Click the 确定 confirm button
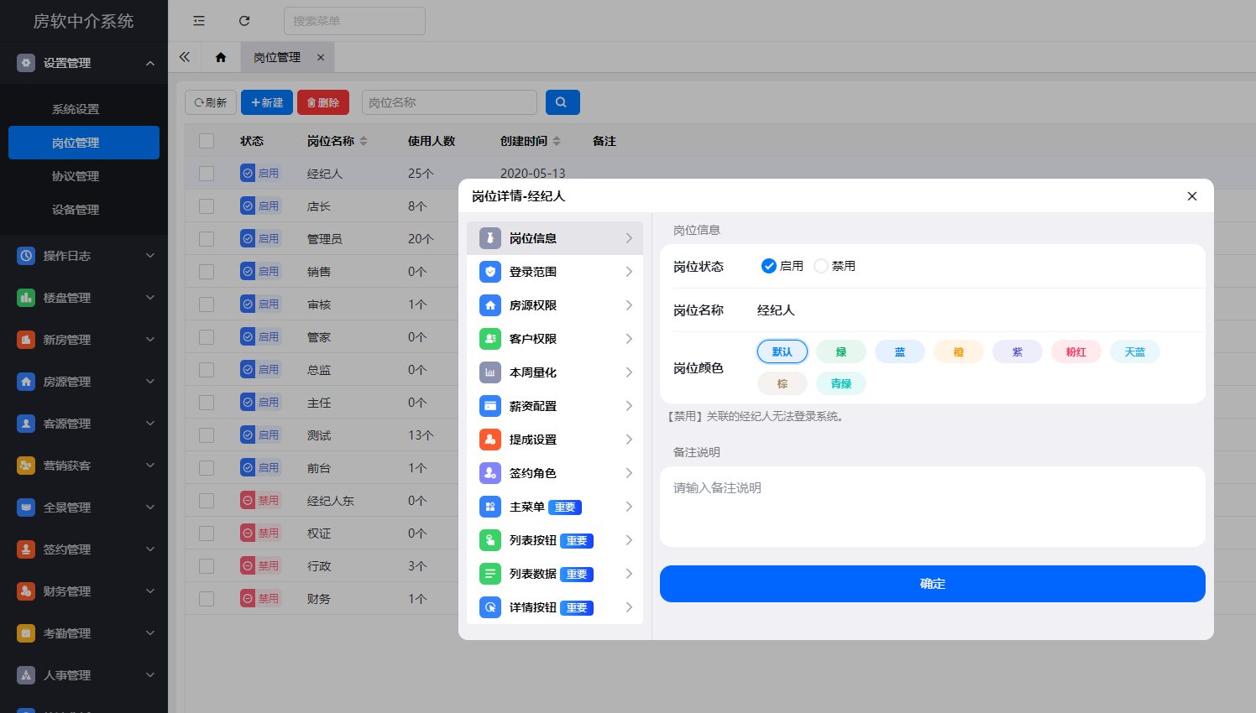The width and height of the screenshot is (1256, 713). click(933, 584)
